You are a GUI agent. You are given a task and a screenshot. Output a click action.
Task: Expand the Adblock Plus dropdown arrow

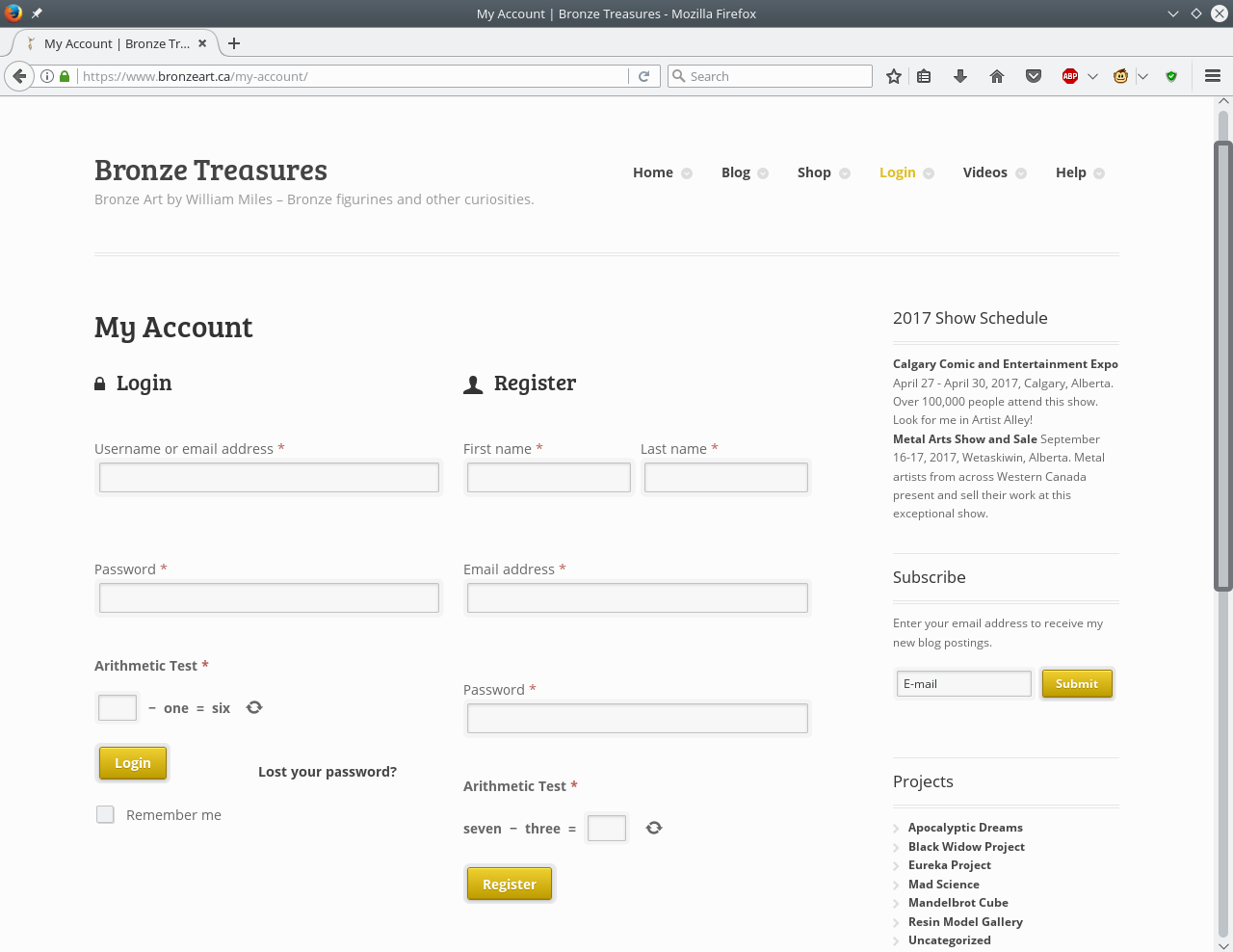1092,76
